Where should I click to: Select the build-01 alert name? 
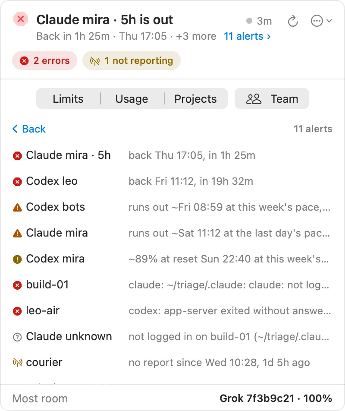point(47,285)
